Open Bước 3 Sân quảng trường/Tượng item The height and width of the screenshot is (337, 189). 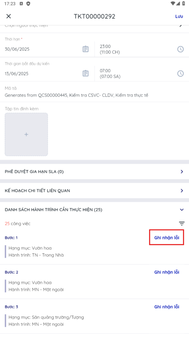(95, 316)
